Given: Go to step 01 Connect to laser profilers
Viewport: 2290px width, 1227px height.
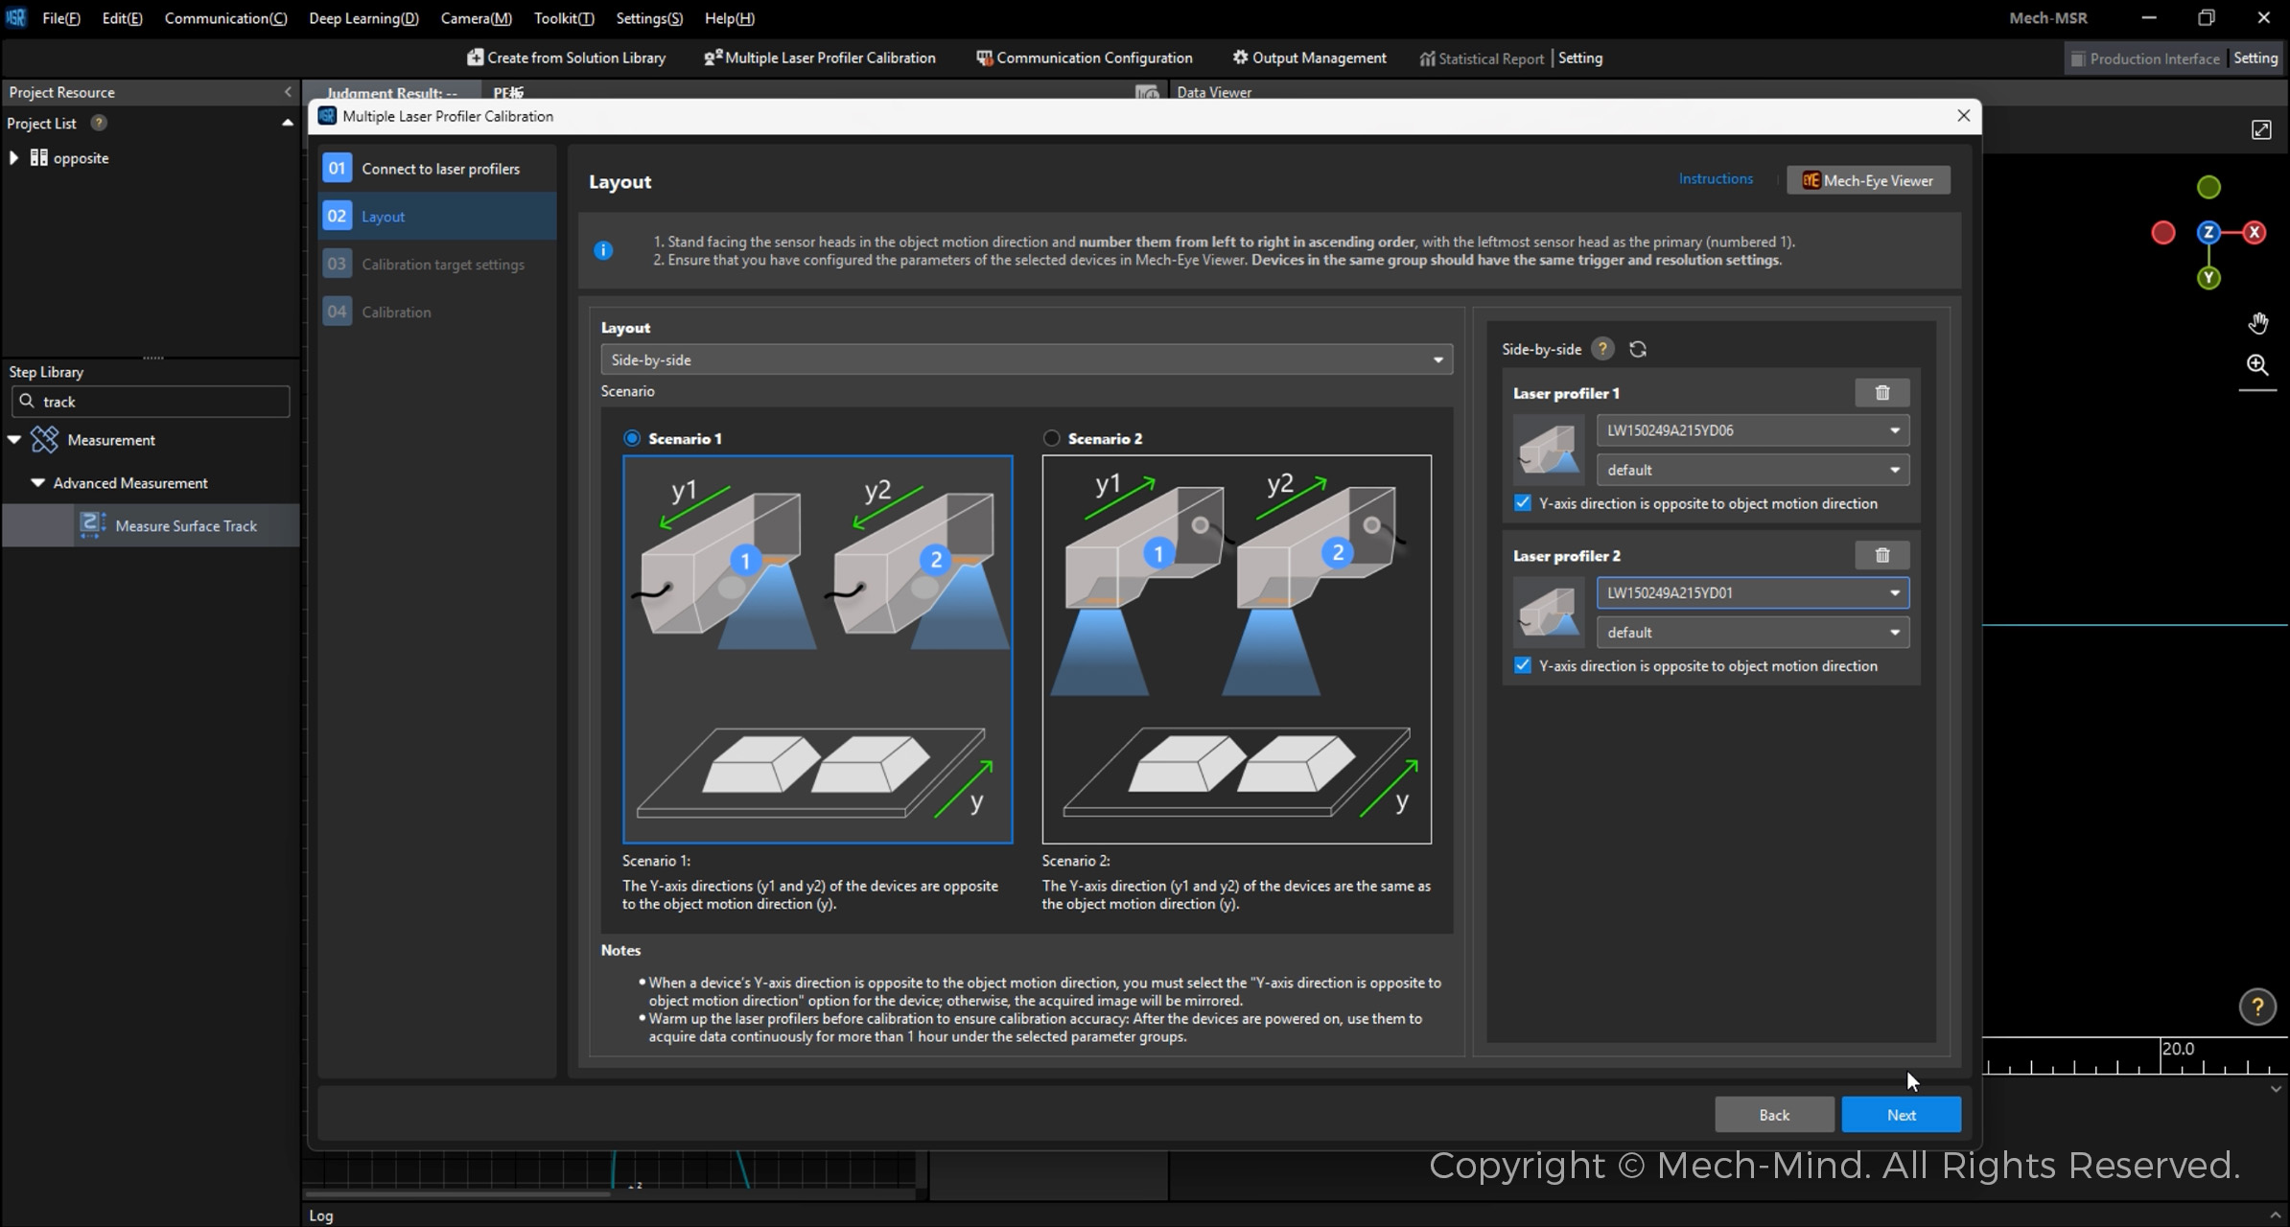Looking at the screenshot, I should [x=437, y=169].
